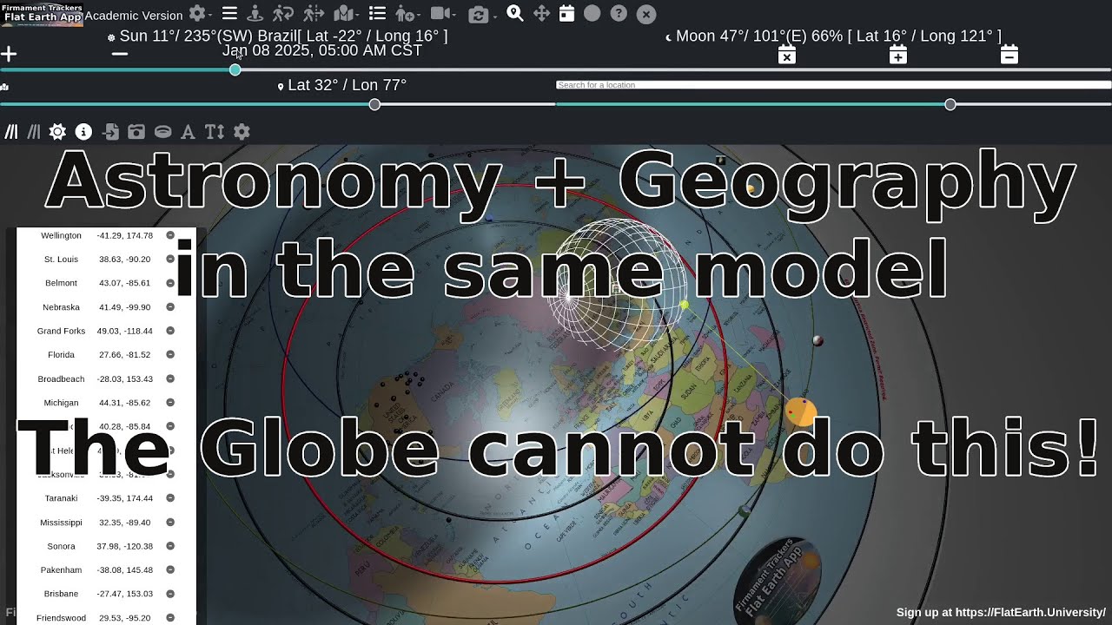The width and height of the screenshot is (1112, 625).
Task: Click the minus button near date label
Action: (x=120, y=54)
